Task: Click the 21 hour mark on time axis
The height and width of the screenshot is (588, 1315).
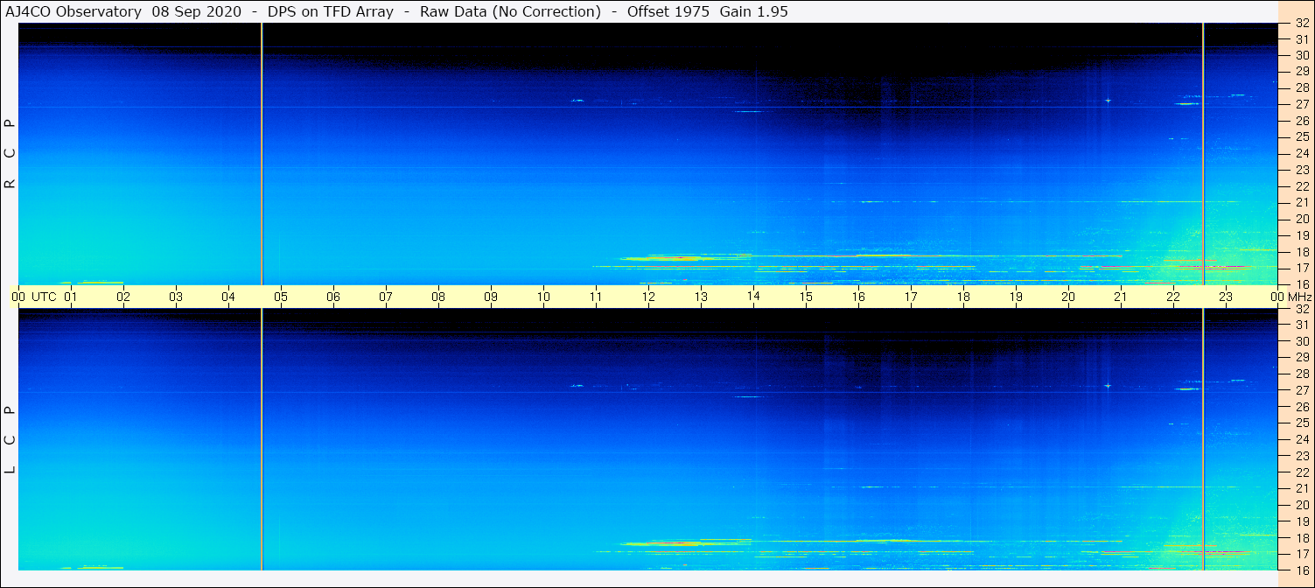Action: click(x=1121, y=297)
